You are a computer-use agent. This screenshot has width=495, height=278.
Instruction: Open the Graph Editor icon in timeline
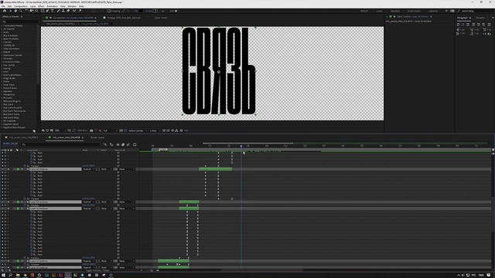pyautogui.click(x=135, y=144)
